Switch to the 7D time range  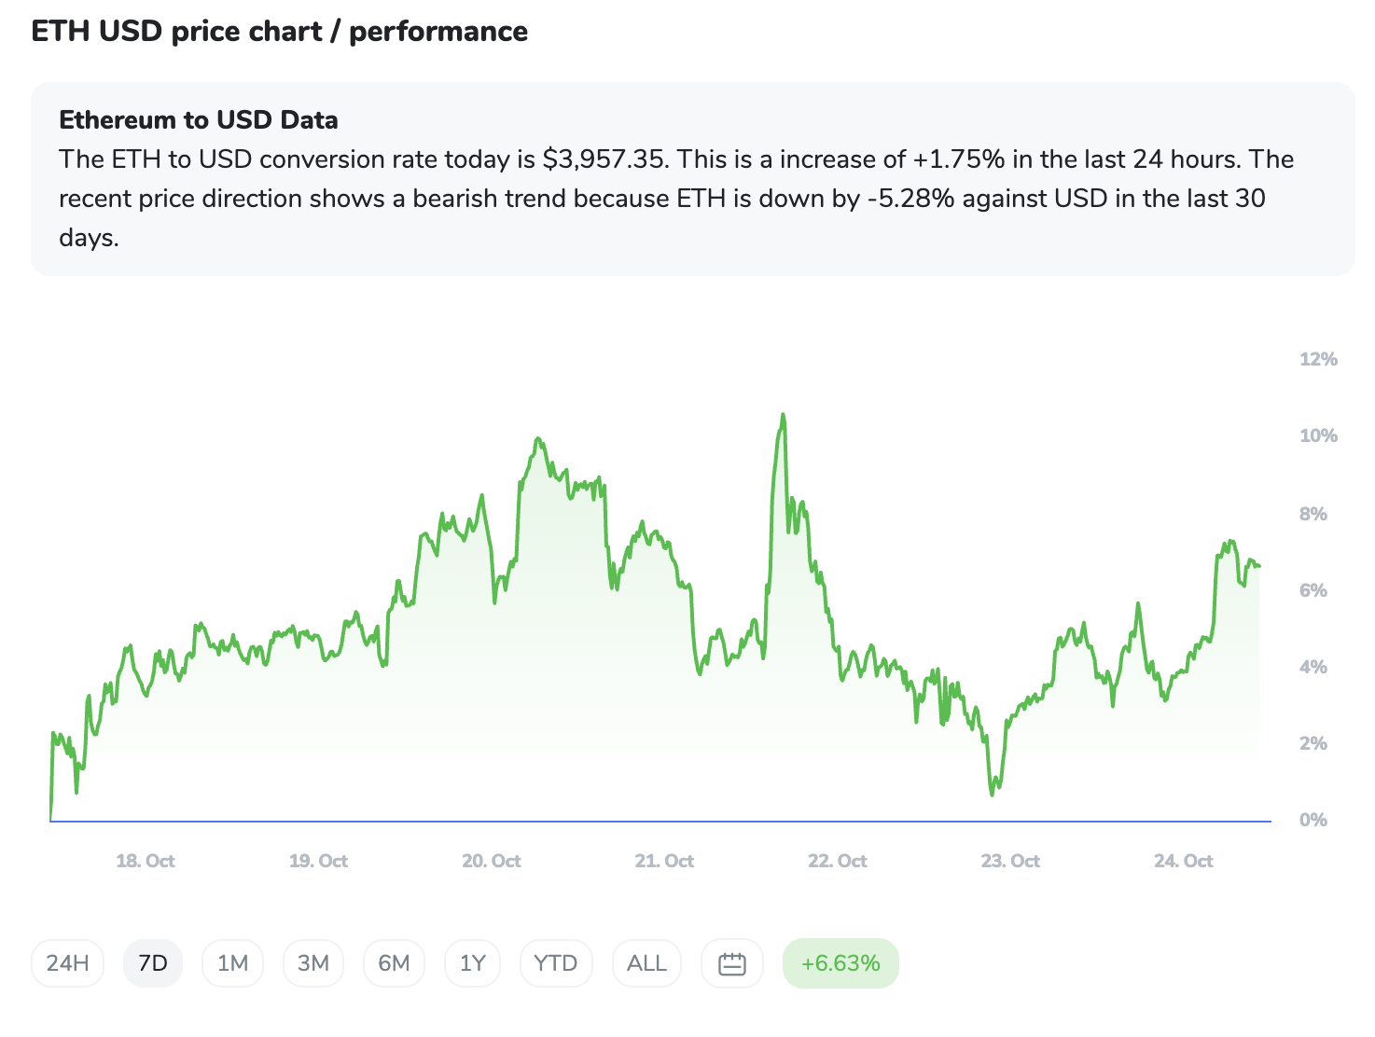[153, 963]
